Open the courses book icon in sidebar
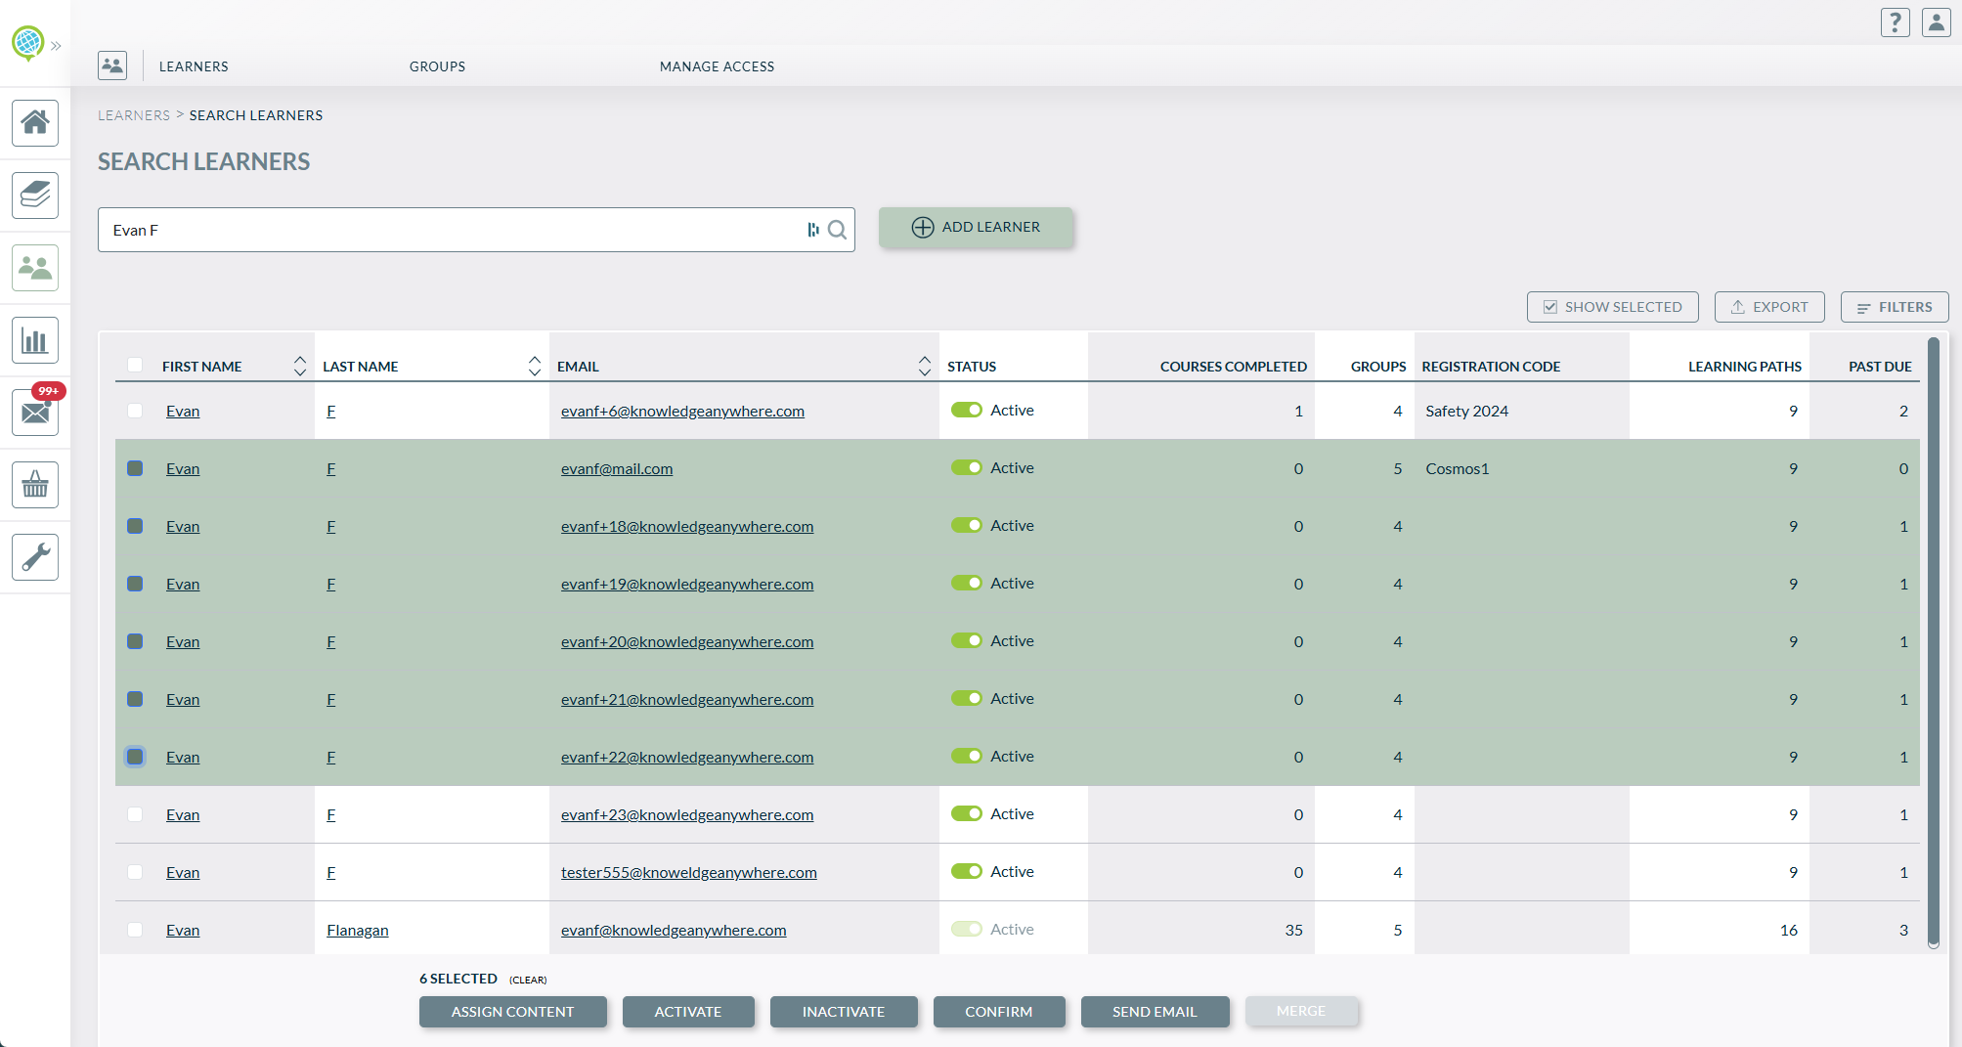Viewport: 1962px width, 1047px height. (35, 196)
